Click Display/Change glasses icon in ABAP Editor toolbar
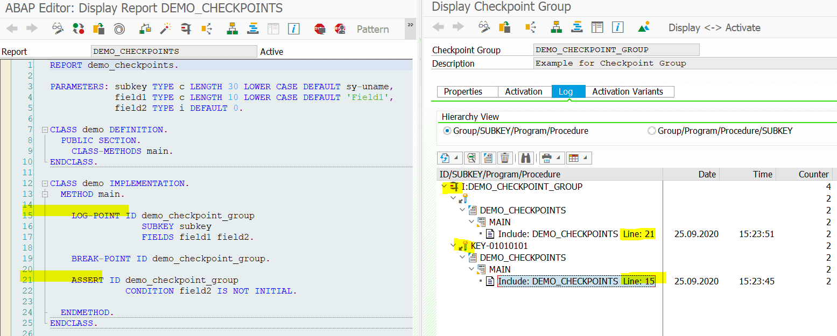The height and width of the screenshot is (336, 837). tap(58, 28)
